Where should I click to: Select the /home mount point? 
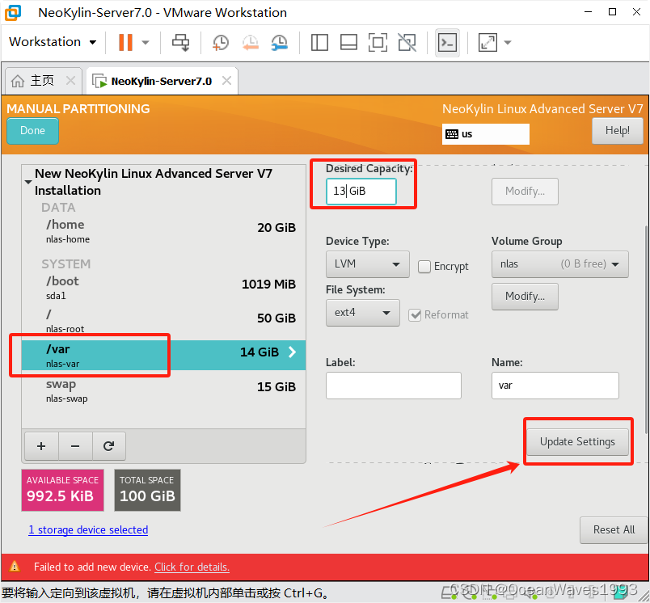click(164, 231)
